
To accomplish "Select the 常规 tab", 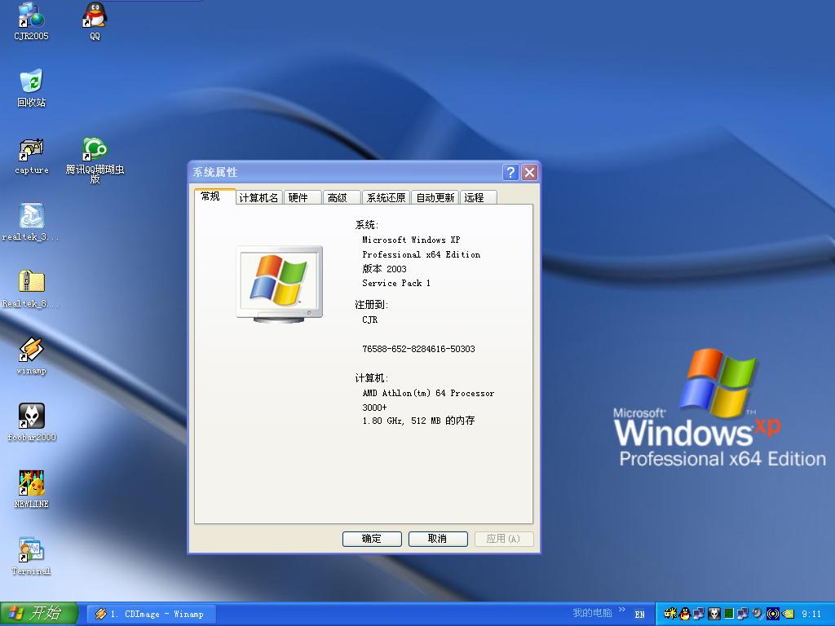I will 215,196.
